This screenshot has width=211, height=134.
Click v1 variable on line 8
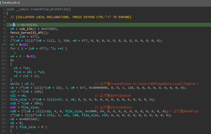point(12,37)
